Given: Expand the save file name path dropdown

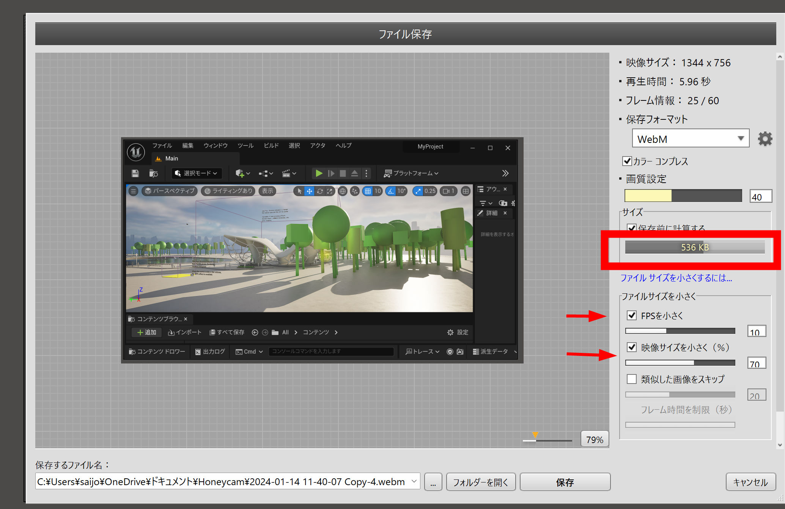Looking at the screenshot, I should tap(414, 481).
